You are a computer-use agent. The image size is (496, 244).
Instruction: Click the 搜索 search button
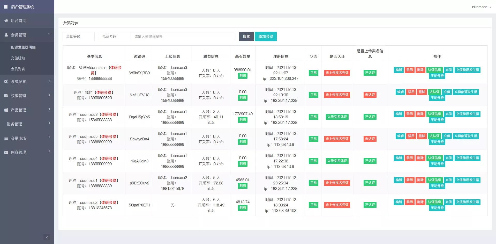click(x=246, y=37)
